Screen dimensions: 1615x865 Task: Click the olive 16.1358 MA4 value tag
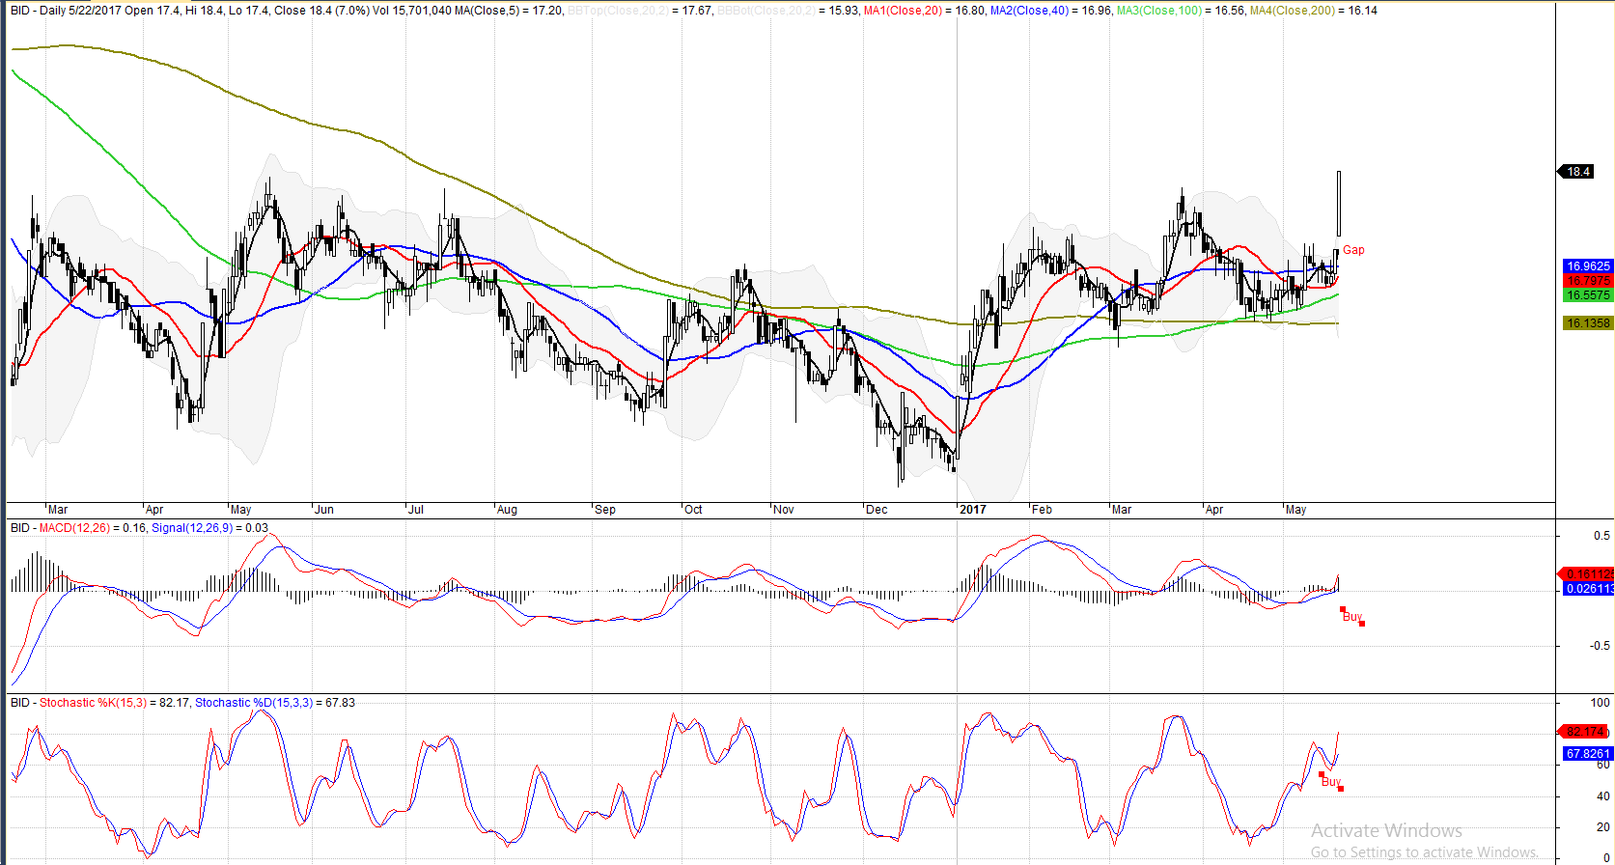click(x=1587, y=323)
